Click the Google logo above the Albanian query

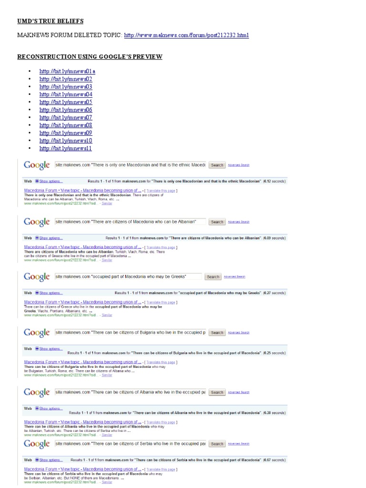pyautogui.click(x=37, y=222)
